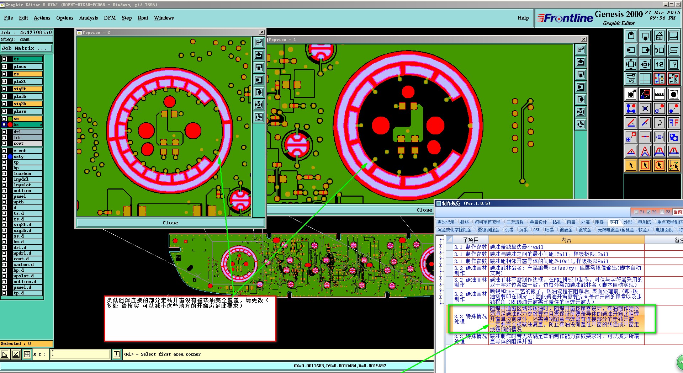Click the question mark help icon
The height and width of the screenshot is (373, 683).
674,64
